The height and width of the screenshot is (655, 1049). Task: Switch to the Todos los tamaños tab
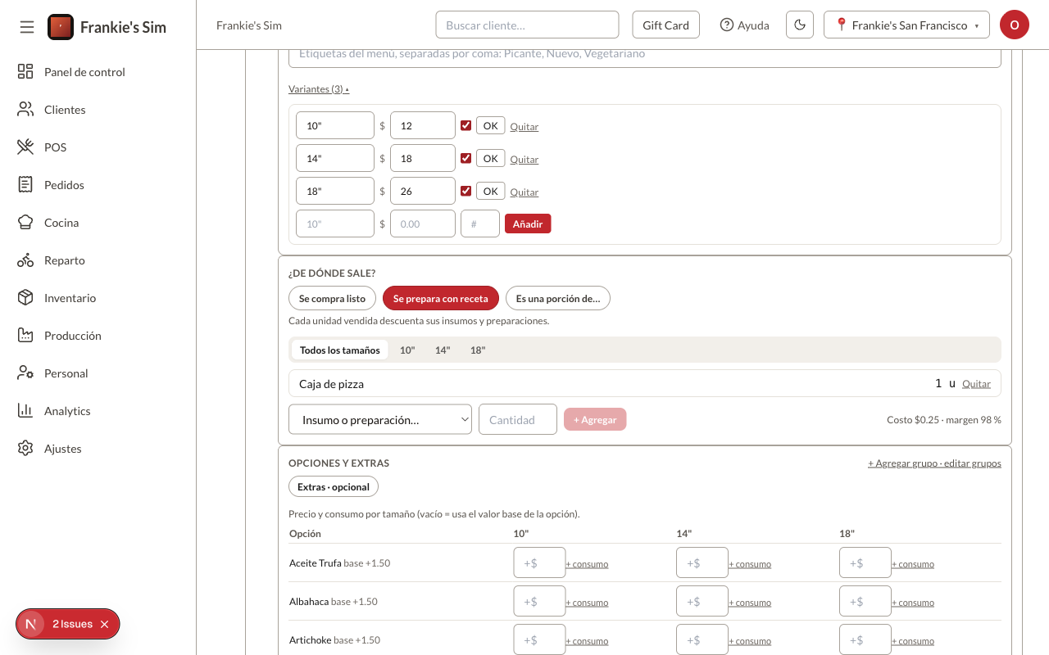tap(340, 350)
